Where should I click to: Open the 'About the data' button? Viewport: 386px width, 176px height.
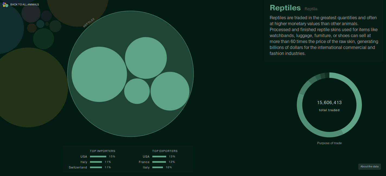[369, 167]
